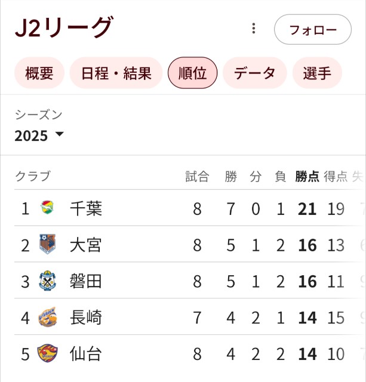Switch to the 日程・結果 tab
Viewport: 366px width, 382px height.
pos(116,73)
